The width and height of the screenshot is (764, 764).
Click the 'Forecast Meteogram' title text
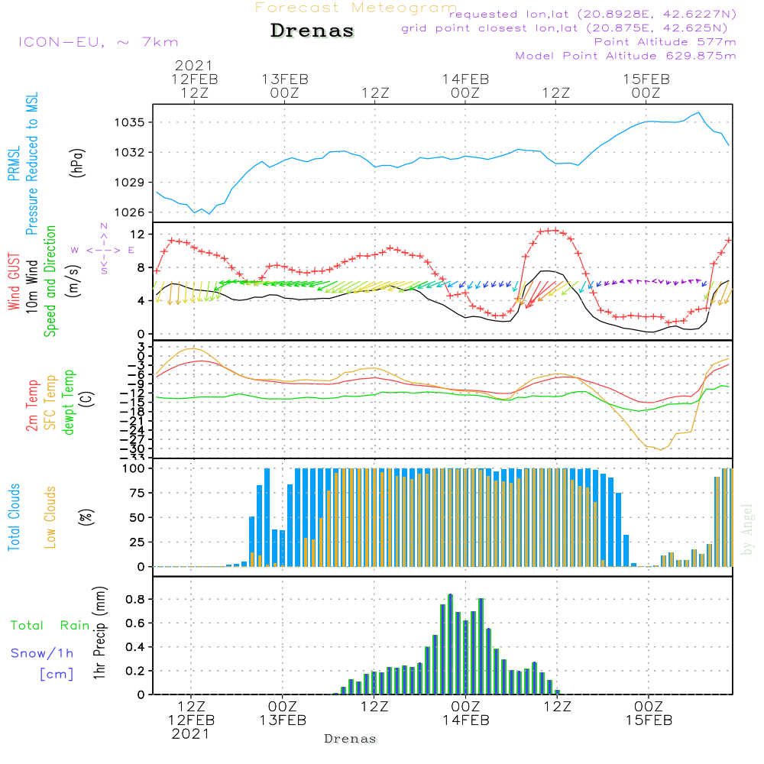coord(356,8)
